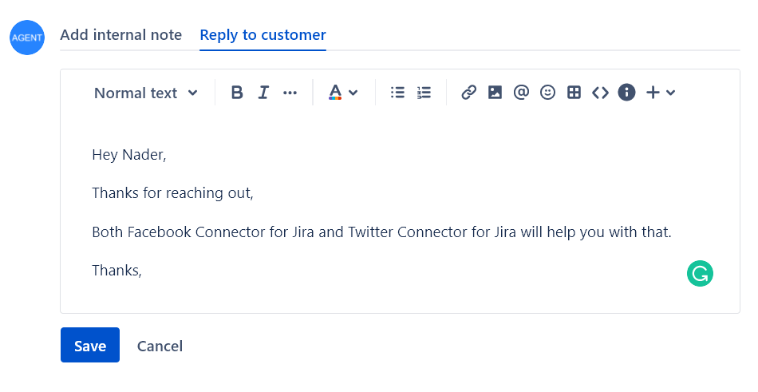Add a hyperlink to the reply
The height and width of the screenshot is (392, 758).
point(469,93)
